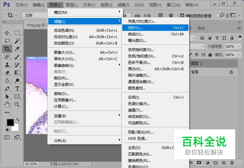Select the Rectangle shape tool

(x=17, y=97)
